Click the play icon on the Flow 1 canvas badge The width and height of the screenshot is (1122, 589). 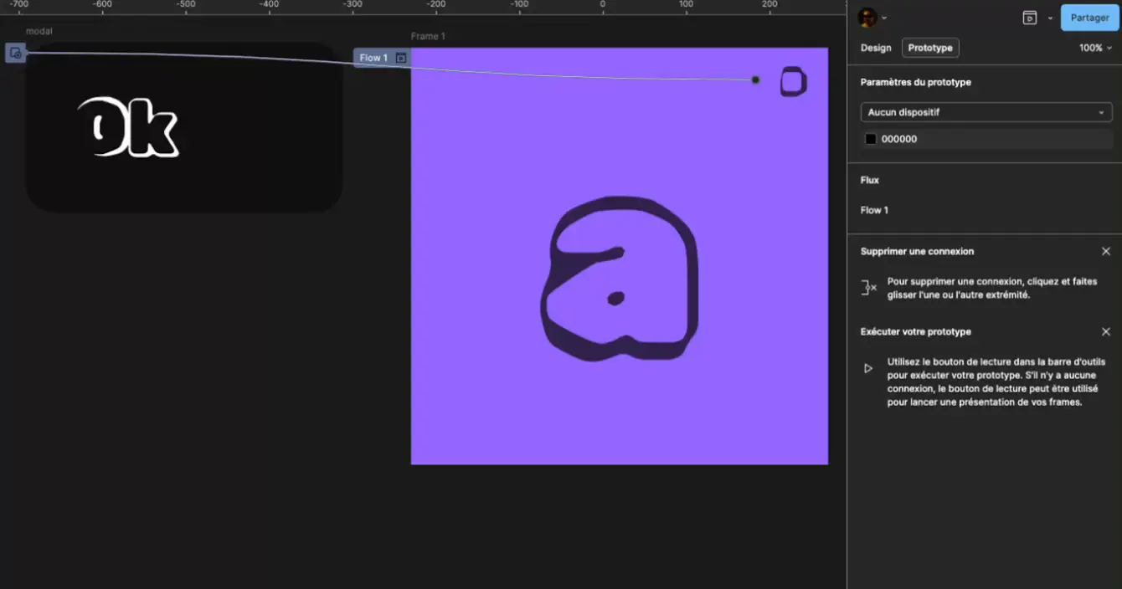click(401, 58)
